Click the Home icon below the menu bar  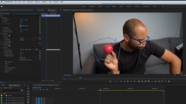2,6
